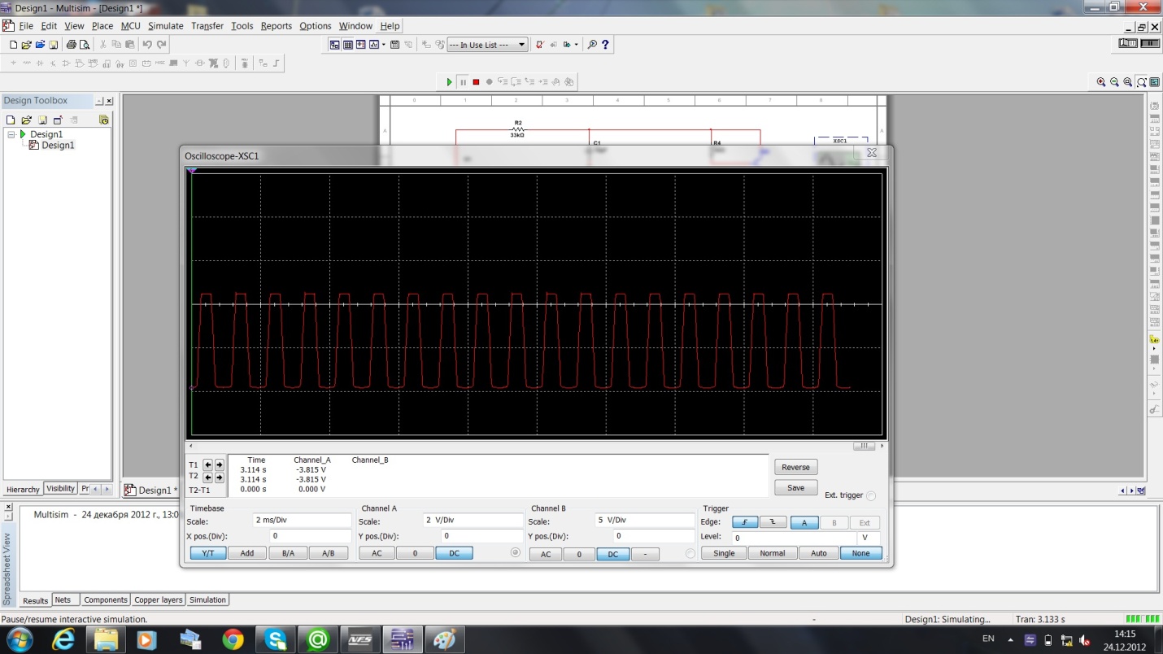Pause the simulation with pause icon
1163x654 pixels.
tap(463, 82)
